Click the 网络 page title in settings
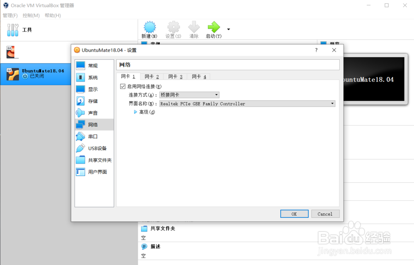 125,65
